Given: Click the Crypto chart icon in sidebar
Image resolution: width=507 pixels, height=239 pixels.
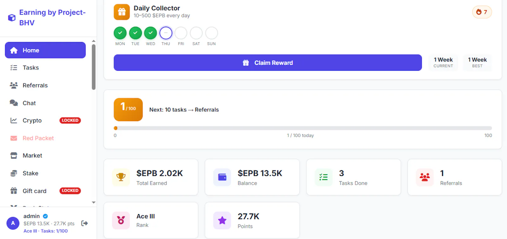Looking at the screenshot, I should (x=14, y=120).
